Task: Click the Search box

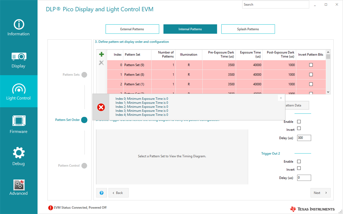Action: [x=276, y=4]
